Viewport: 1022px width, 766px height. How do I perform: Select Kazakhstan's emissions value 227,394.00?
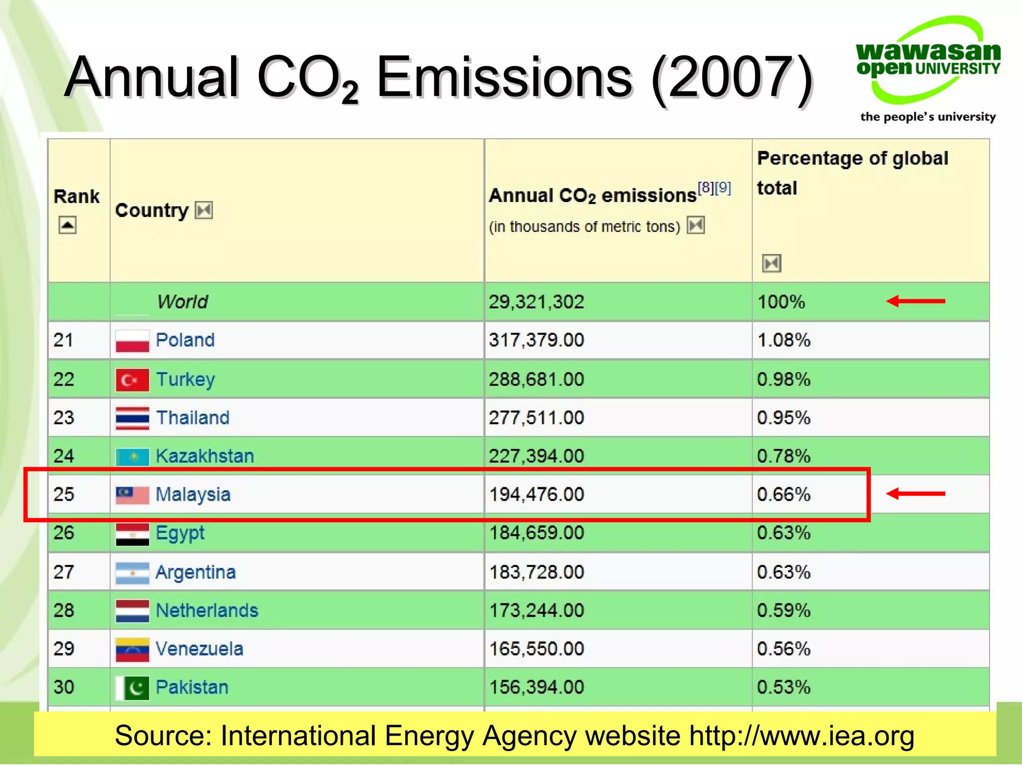[x=536, y=456]
